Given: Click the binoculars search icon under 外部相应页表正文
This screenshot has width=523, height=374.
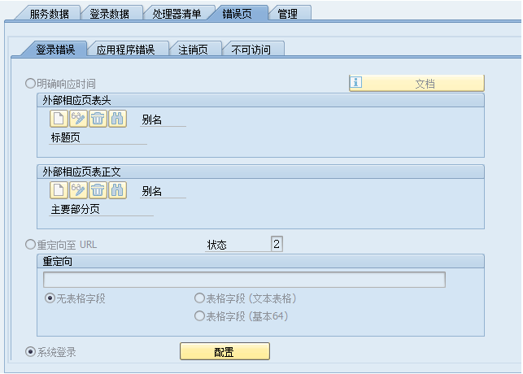Looking at the screenshot, I should coord(117,190).
